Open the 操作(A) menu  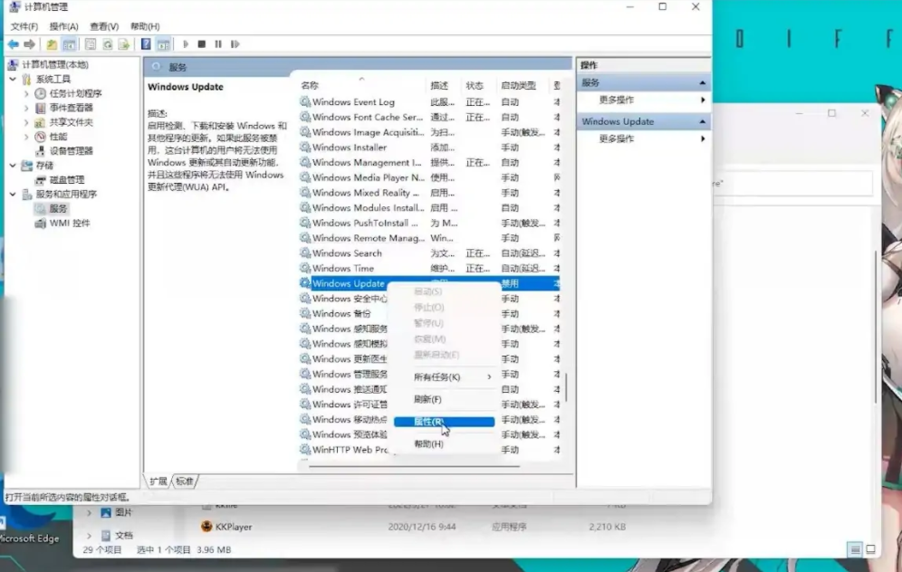[64, 26]
